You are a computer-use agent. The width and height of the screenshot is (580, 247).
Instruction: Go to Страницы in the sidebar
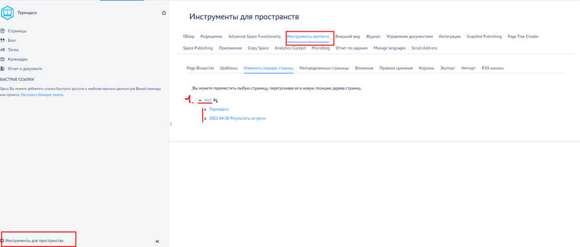(17, 31)
